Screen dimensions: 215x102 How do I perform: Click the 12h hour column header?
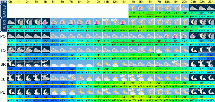pos(115,2)
